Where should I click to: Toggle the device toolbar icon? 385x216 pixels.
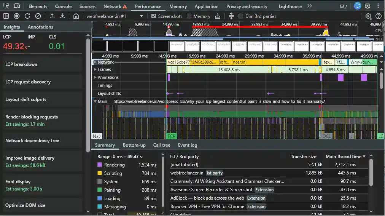[x=17, y=6]
